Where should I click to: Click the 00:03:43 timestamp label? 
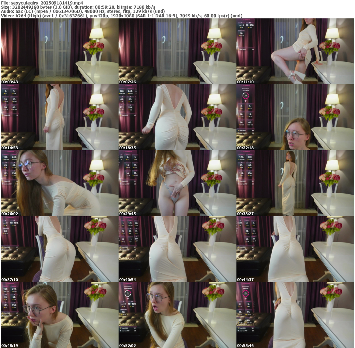9,82
